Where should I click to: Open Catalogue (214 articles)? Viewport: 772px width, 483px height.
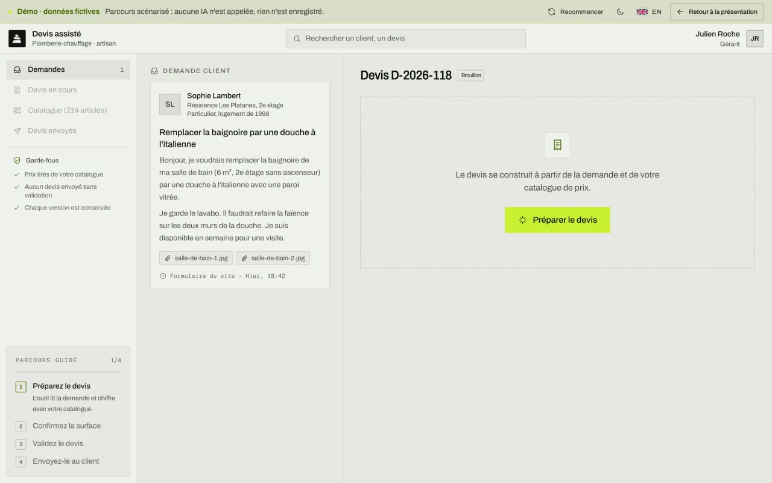point(68,110)
